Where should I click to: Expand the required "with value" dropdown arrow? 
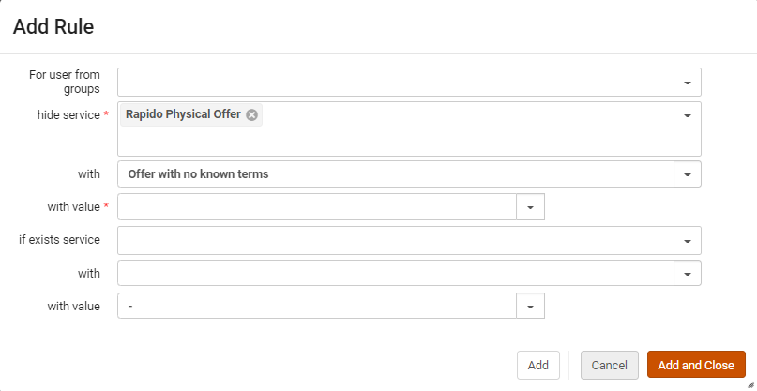[530, 207]
